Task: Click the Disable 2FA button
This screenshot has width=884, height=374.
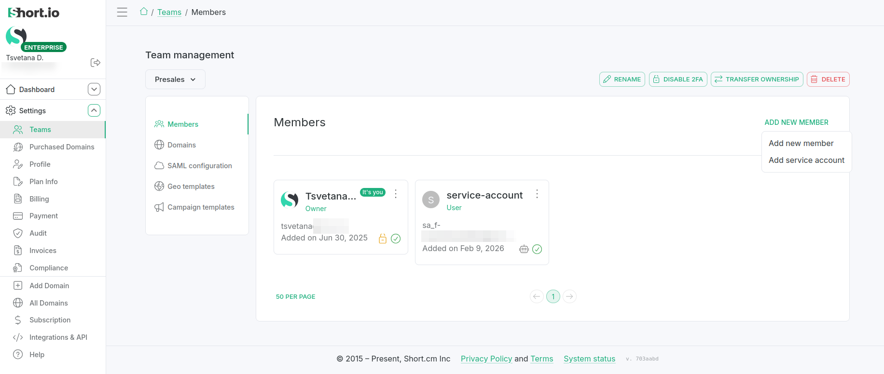Action: tap(678, 80)
